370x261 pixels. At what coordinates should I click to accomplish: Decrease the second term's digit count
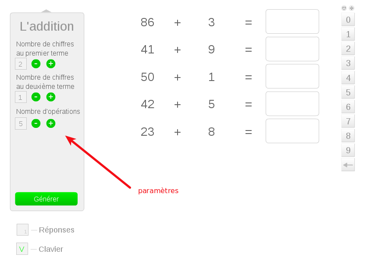click(36, 97)
